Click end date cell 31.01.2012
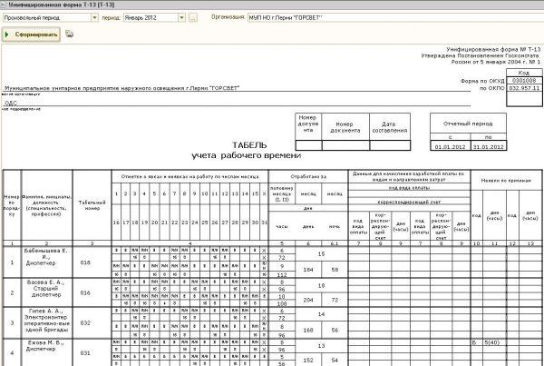Viewport: 544px width, 366px height. click(488, 147)
